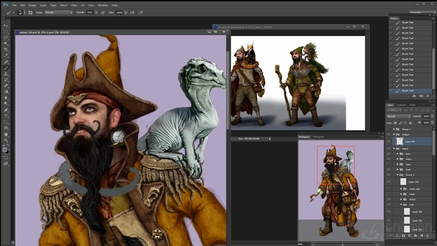Switch to the Histogram tab
437x246 pixels.
[318, 137]
